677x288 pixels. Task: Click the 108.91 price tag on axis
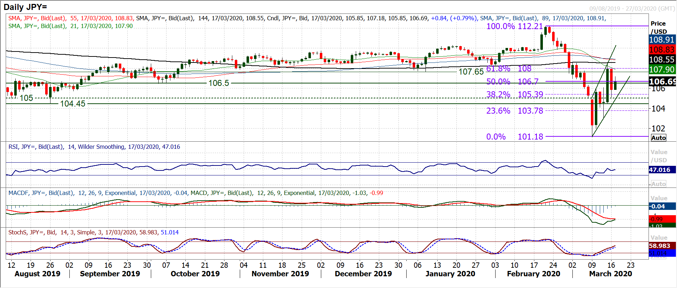[662, 39]
